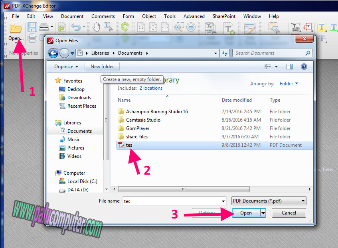Click the Name column header
Image resolution: width=338 pixels, height=248 pixels.
[x=124, y=100]
